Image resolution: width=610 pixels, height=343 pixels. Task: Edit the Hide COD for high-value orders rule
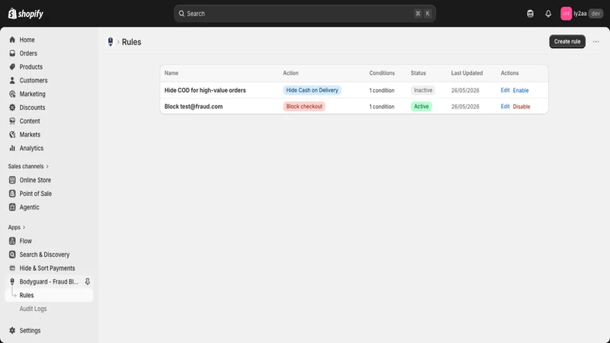click(505, 90)
